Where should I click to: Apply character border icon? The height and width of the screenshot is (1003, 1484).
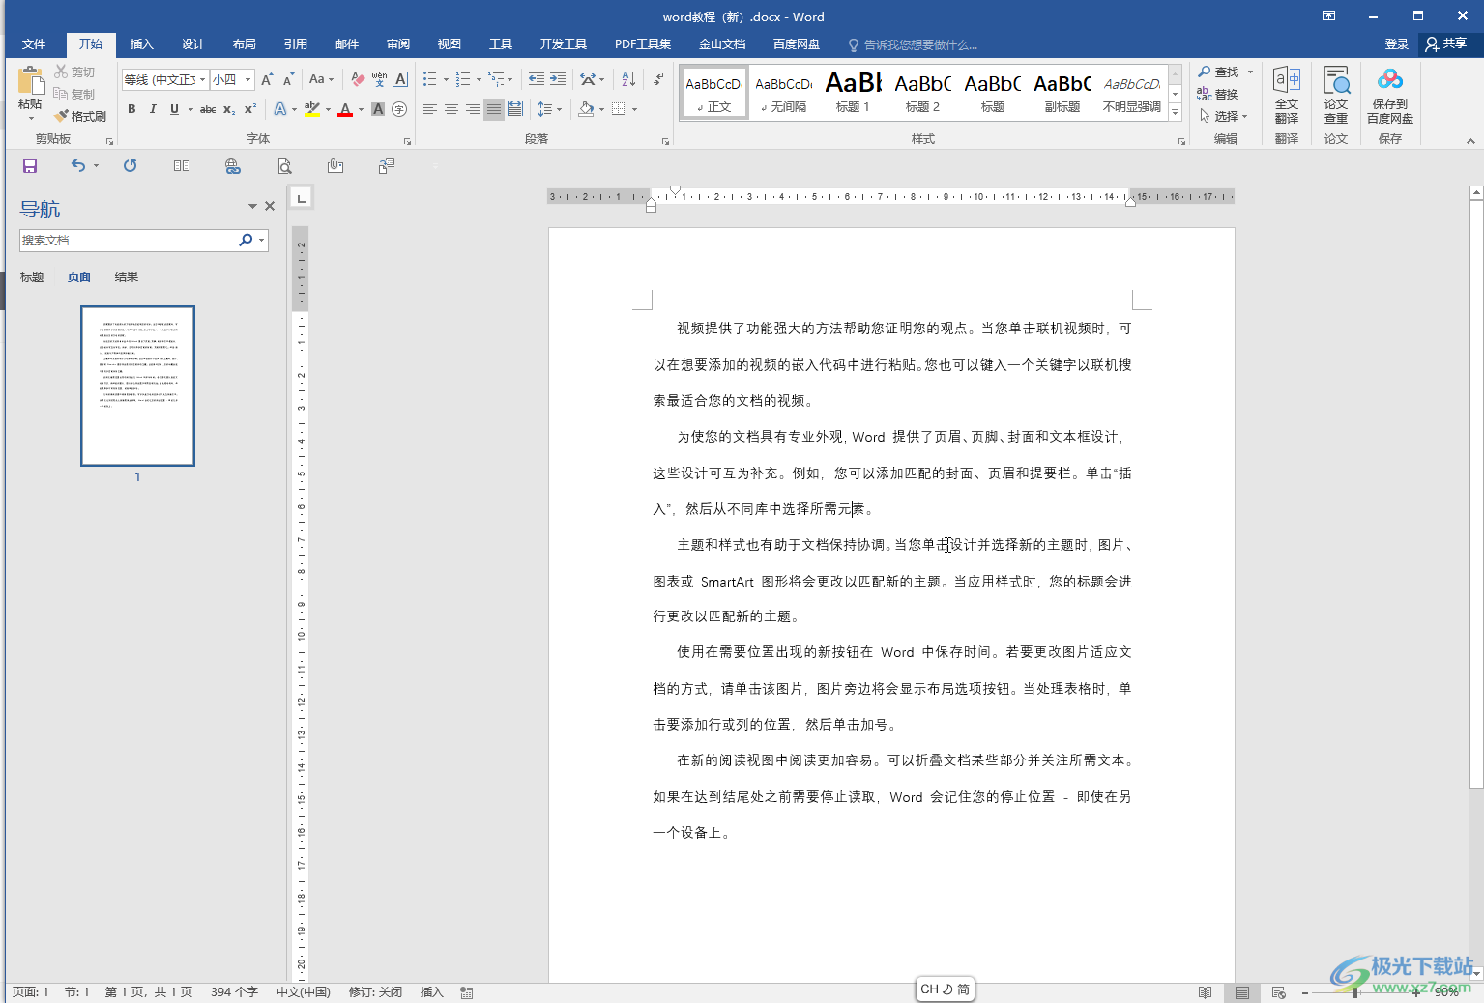(x=400, y=79)
